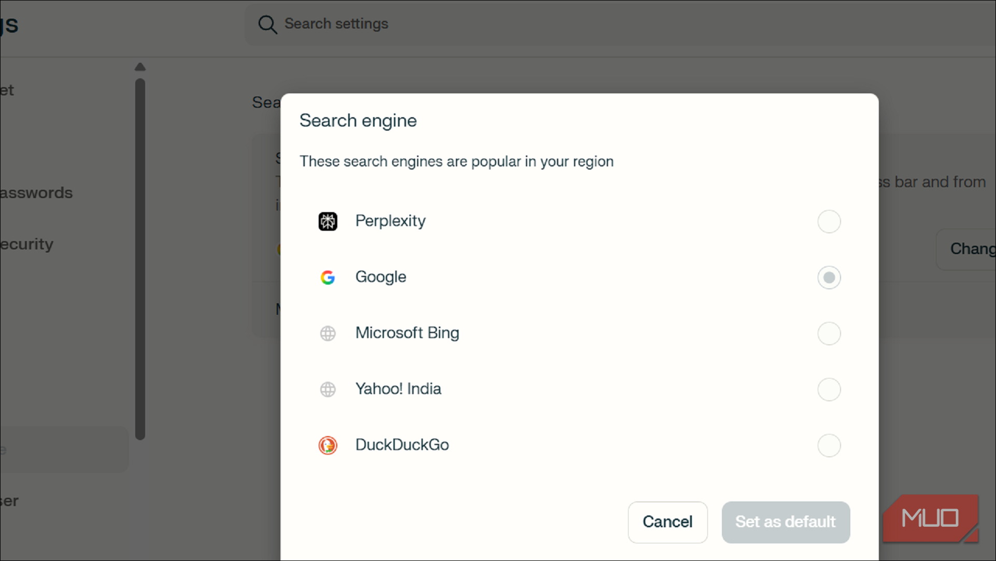996x561 pixels.
Task: Focus the Search settings field
Action: click(619, 24)
